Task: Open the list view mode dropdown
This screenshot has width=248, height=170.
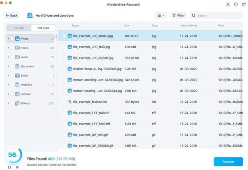Action: 161,15
